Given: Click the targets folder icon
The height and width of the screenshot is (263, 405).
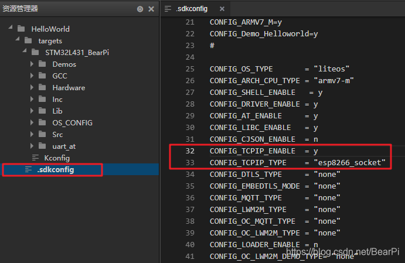Looking at the screenshot, I should point(28,40).
